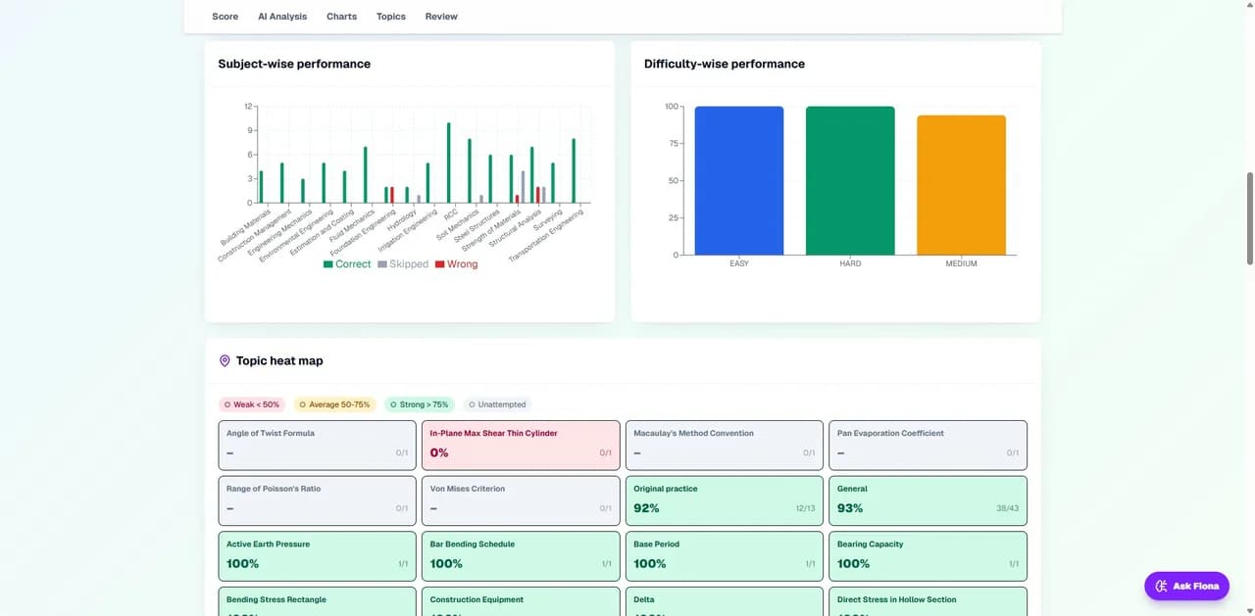Click the Topic heat map heading text

[279, 360]
